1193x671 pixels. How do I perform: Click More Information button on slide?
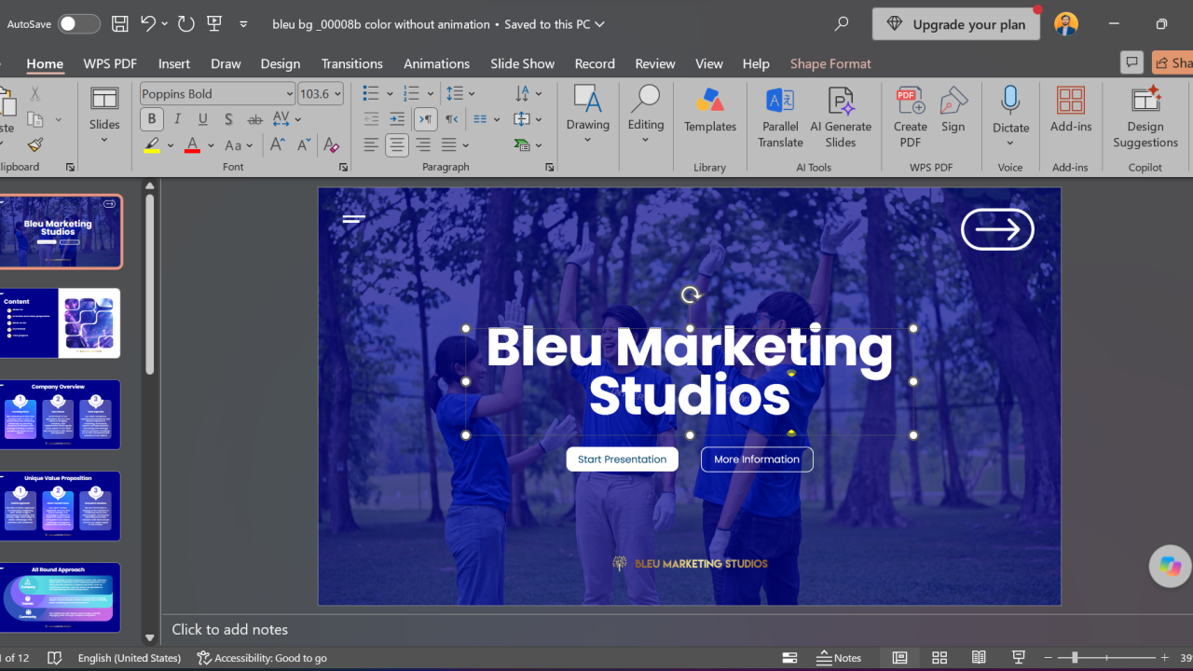pyautogui.click(x=757, y=459)
